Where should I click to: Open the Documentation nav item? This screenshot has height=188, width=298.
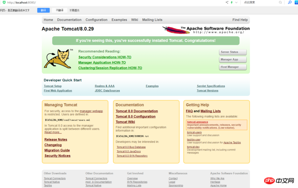point(69,20)
